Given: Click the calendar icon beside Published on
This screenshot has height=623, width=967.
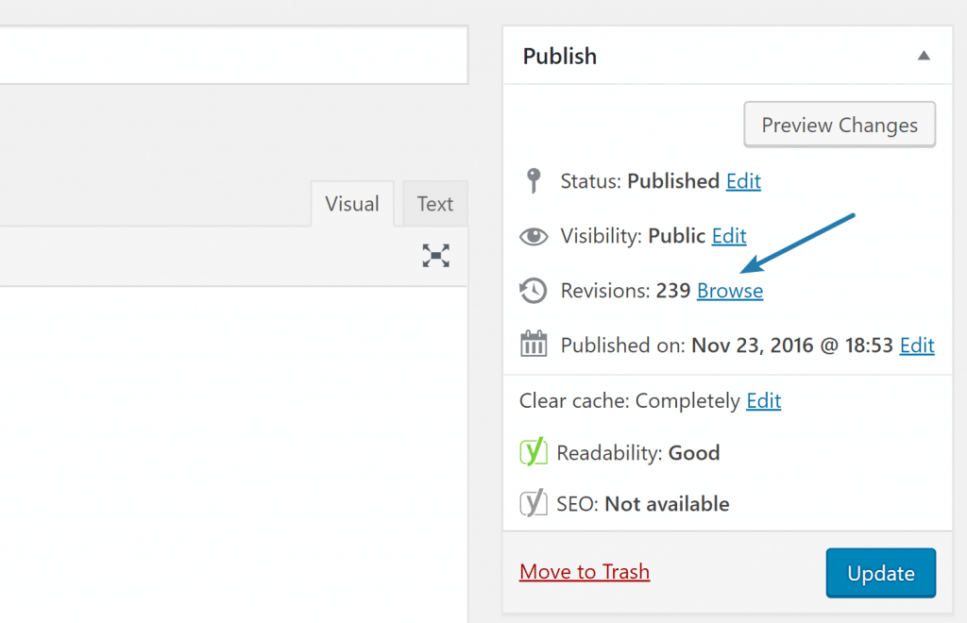Looking at the screenshot, I should click(x=534, y=344).
